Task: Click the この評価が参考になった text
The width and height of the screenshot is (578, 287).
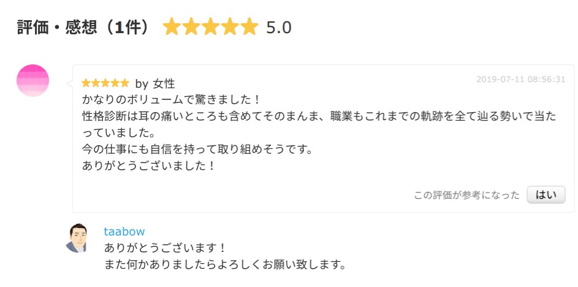Action: [466, 195]
